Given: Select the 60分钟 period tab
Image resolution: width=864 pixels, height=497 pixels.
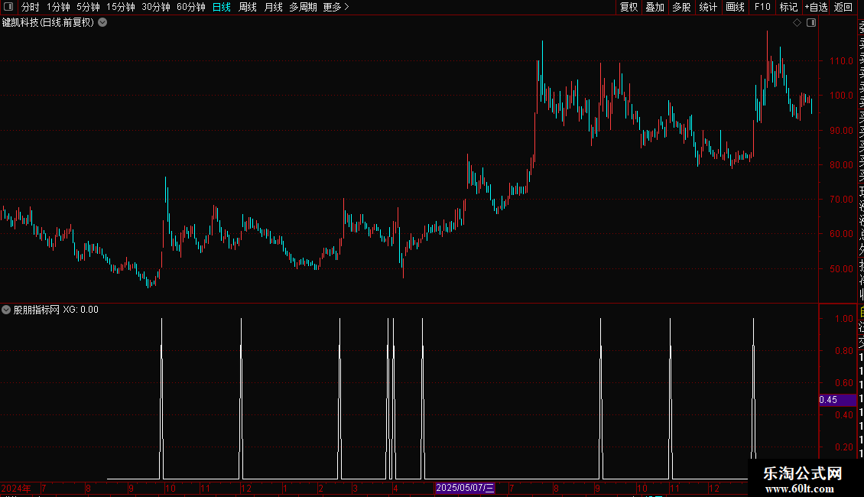Looking at the screenshot, I should coord(190,7).
